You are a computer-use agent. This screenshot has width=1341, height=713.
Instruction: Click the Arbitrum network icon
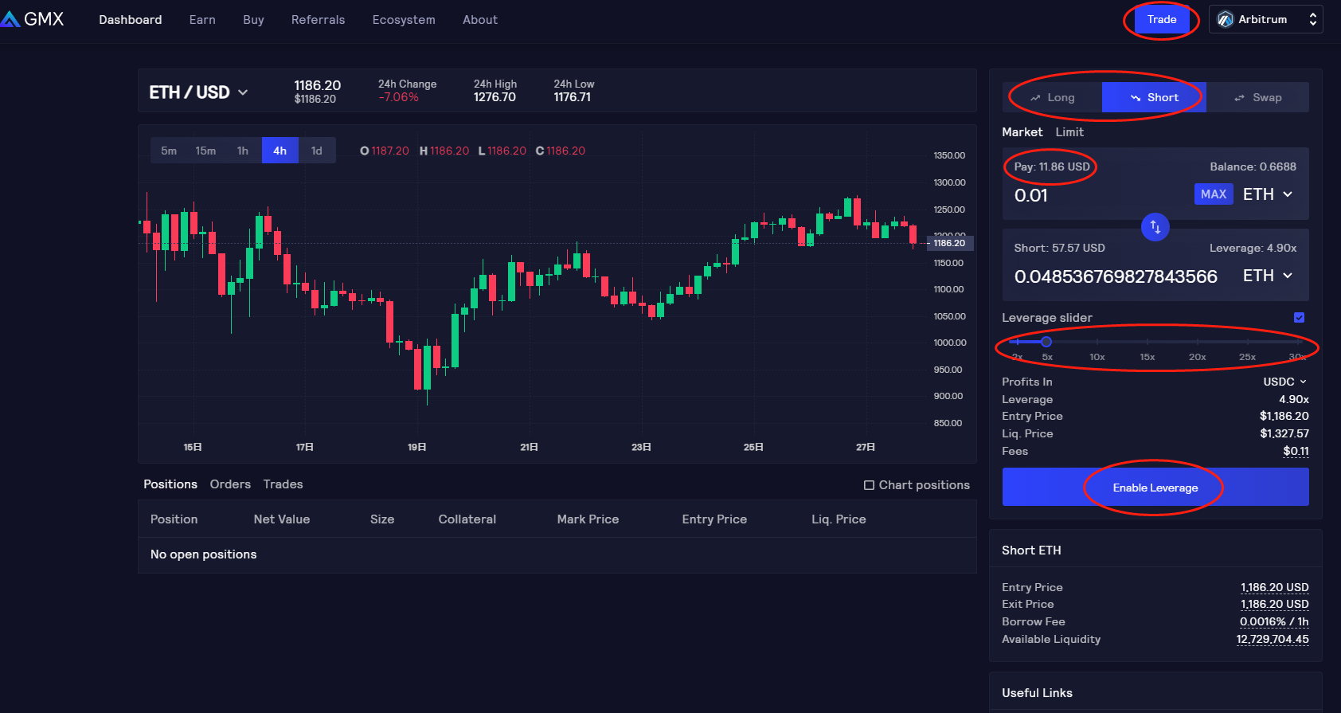click(x=1225, y=19)
